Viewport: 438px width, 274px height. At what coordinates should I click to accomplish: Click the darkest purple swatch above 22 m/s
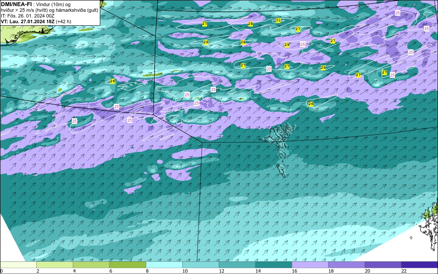pyautogui.click(x=420, y=264)
